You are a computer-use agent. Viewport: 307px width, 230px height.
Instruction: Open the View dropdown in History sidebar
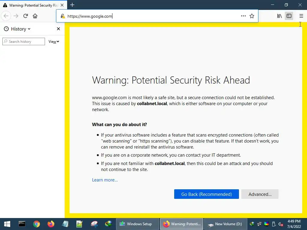coord(54,41)
